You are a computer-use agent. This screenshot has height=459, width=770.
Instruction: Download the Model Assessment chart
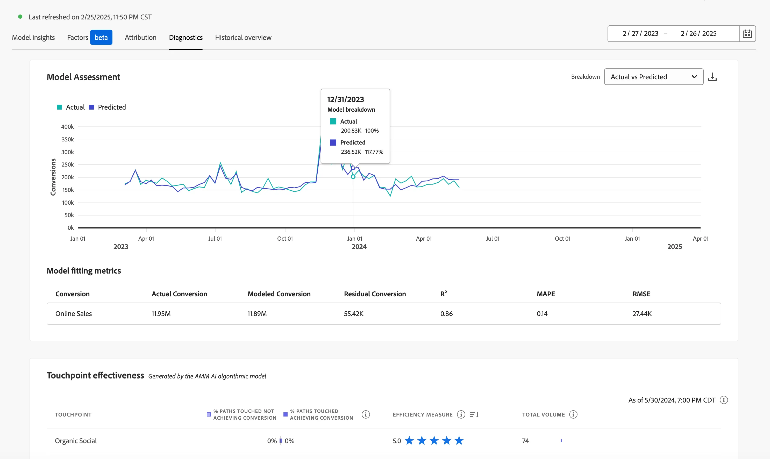point(712,77)
